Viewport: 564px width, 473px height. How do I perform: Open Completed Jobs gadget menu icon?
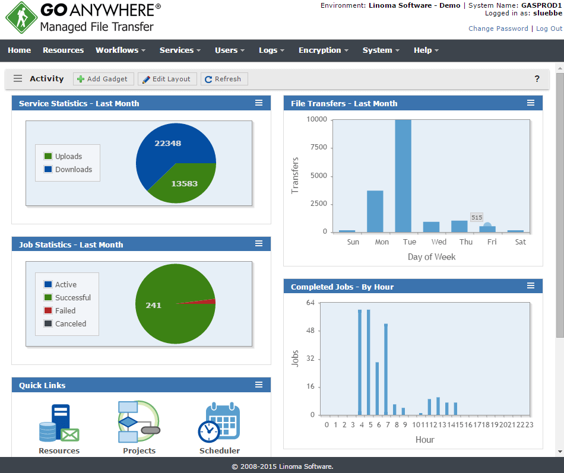click(x=531, y=286)
